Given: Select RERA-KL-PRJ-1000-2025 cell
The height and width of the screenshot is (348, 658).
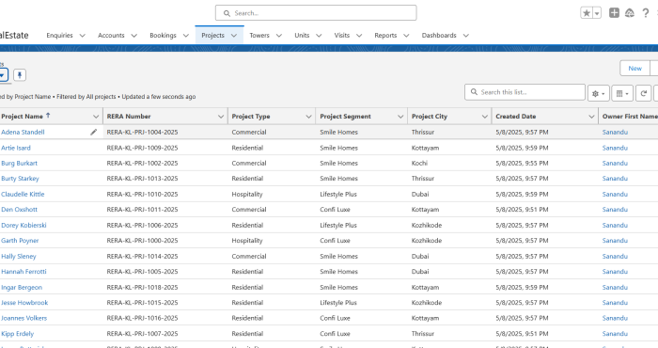Looking at the screenshot, I should [142, 241].
